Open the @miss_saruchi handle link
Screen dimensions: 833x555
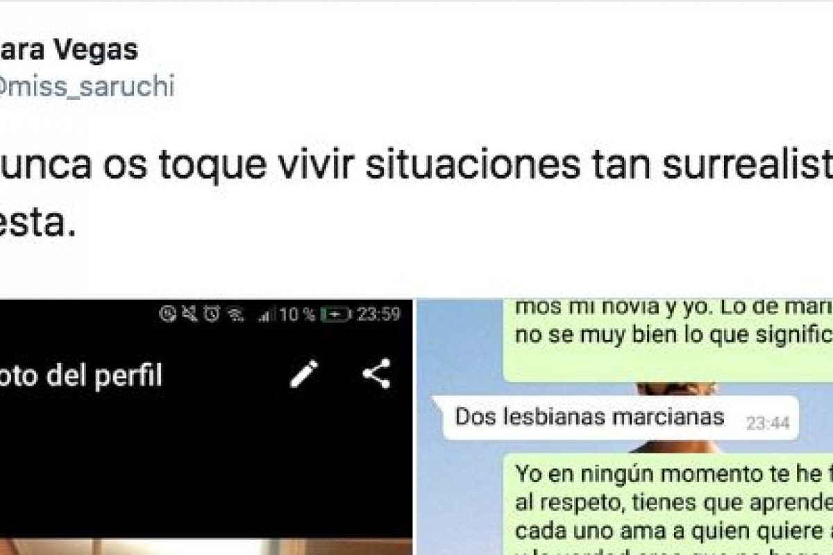[x=87, y=87]
